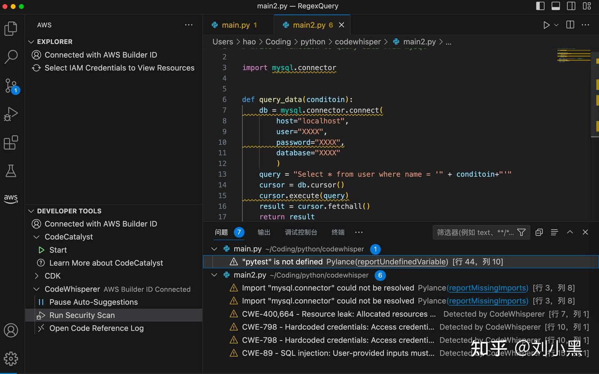This screenshot has width=599, height=374.
Task: Toggle Pause Auto-Suggestions under CodeWhisperer
Action: 93,302
